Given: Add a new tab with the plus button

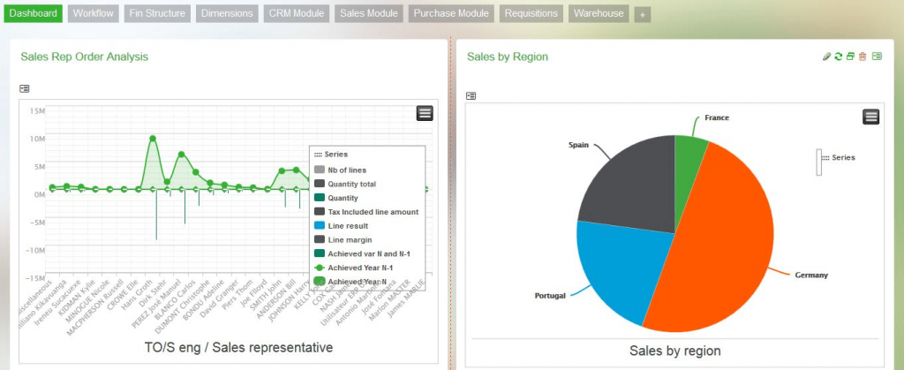Looking at the screenshot, I should [x=642, y=15].
